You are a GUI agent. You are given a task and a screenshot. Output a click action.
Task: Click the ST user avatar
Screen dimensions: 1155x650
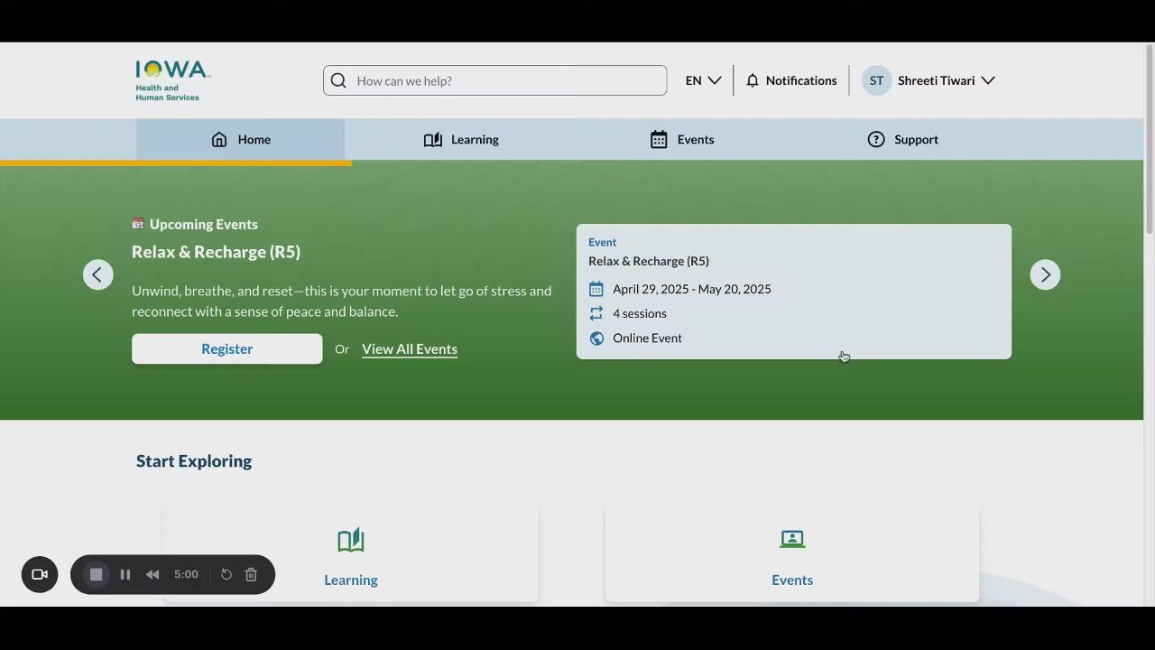click(876, 80)
